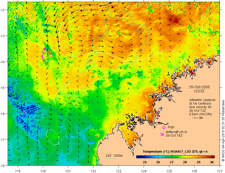Click the '26-Oct-2005' date label
The height and width of the screenshot is (173, 225).
199,87
